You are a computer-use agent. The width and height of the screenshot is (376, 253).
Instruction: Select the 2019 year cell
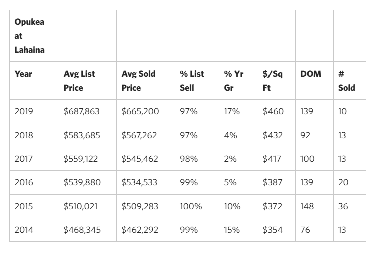click(24, 111)
